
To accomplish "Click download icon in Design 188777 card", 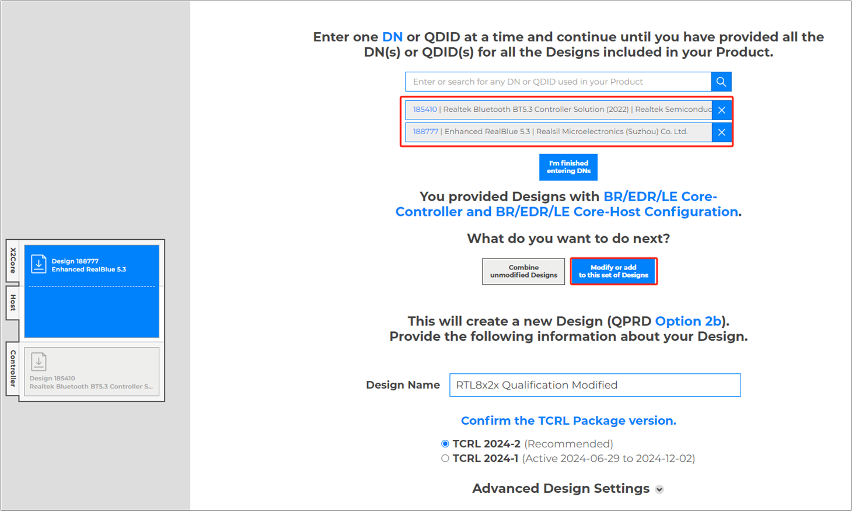I will pyautogui.click(x=39, y=264).
